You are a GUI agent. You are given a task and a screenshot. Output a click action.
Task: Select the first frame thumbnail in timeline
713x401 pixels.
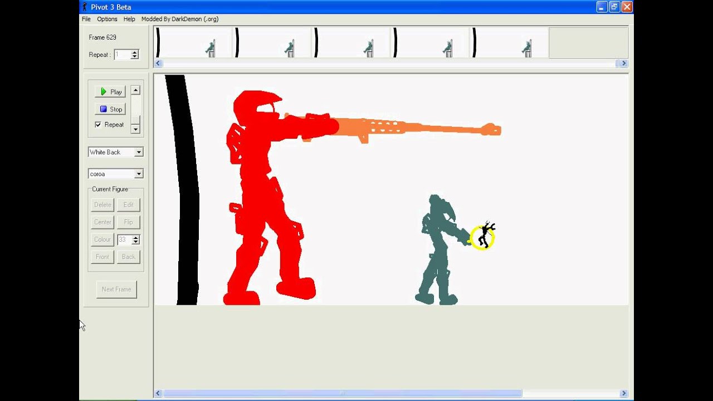(193, 43)
